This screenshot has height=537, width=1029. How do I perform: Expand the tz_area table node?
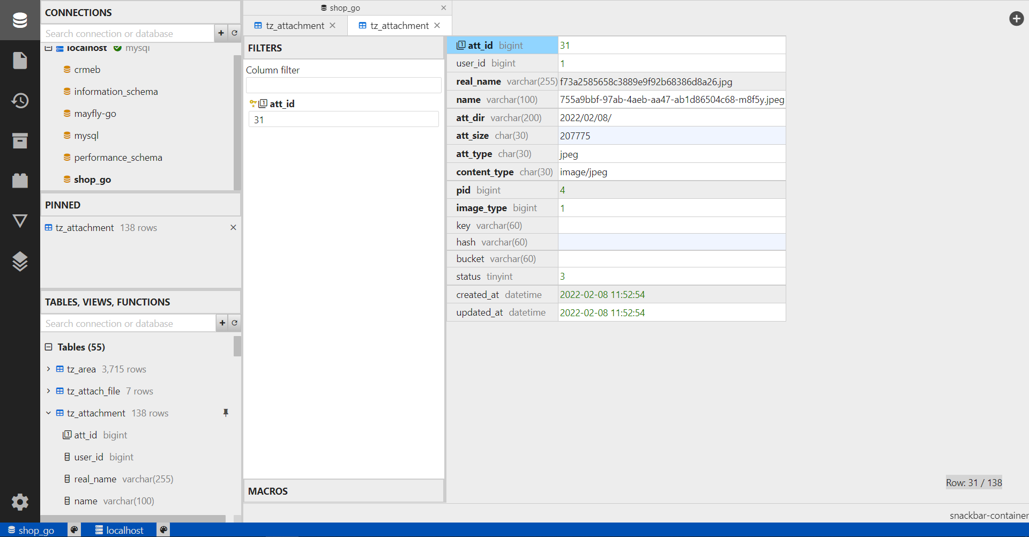pyautogui.click(x=49, y=369)
